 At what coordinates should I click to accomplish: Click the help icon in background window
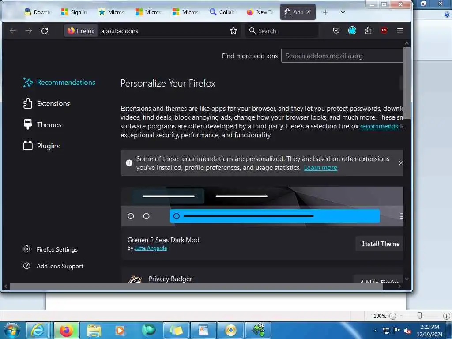pyautogui.click(x=447, y=15)
